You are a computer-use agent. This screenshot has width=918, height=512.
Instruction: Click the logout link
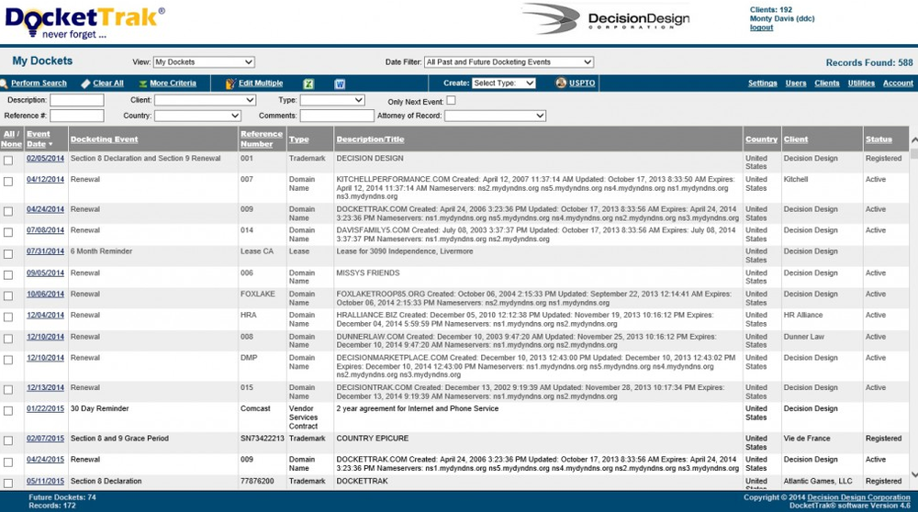tap(761, 28)
